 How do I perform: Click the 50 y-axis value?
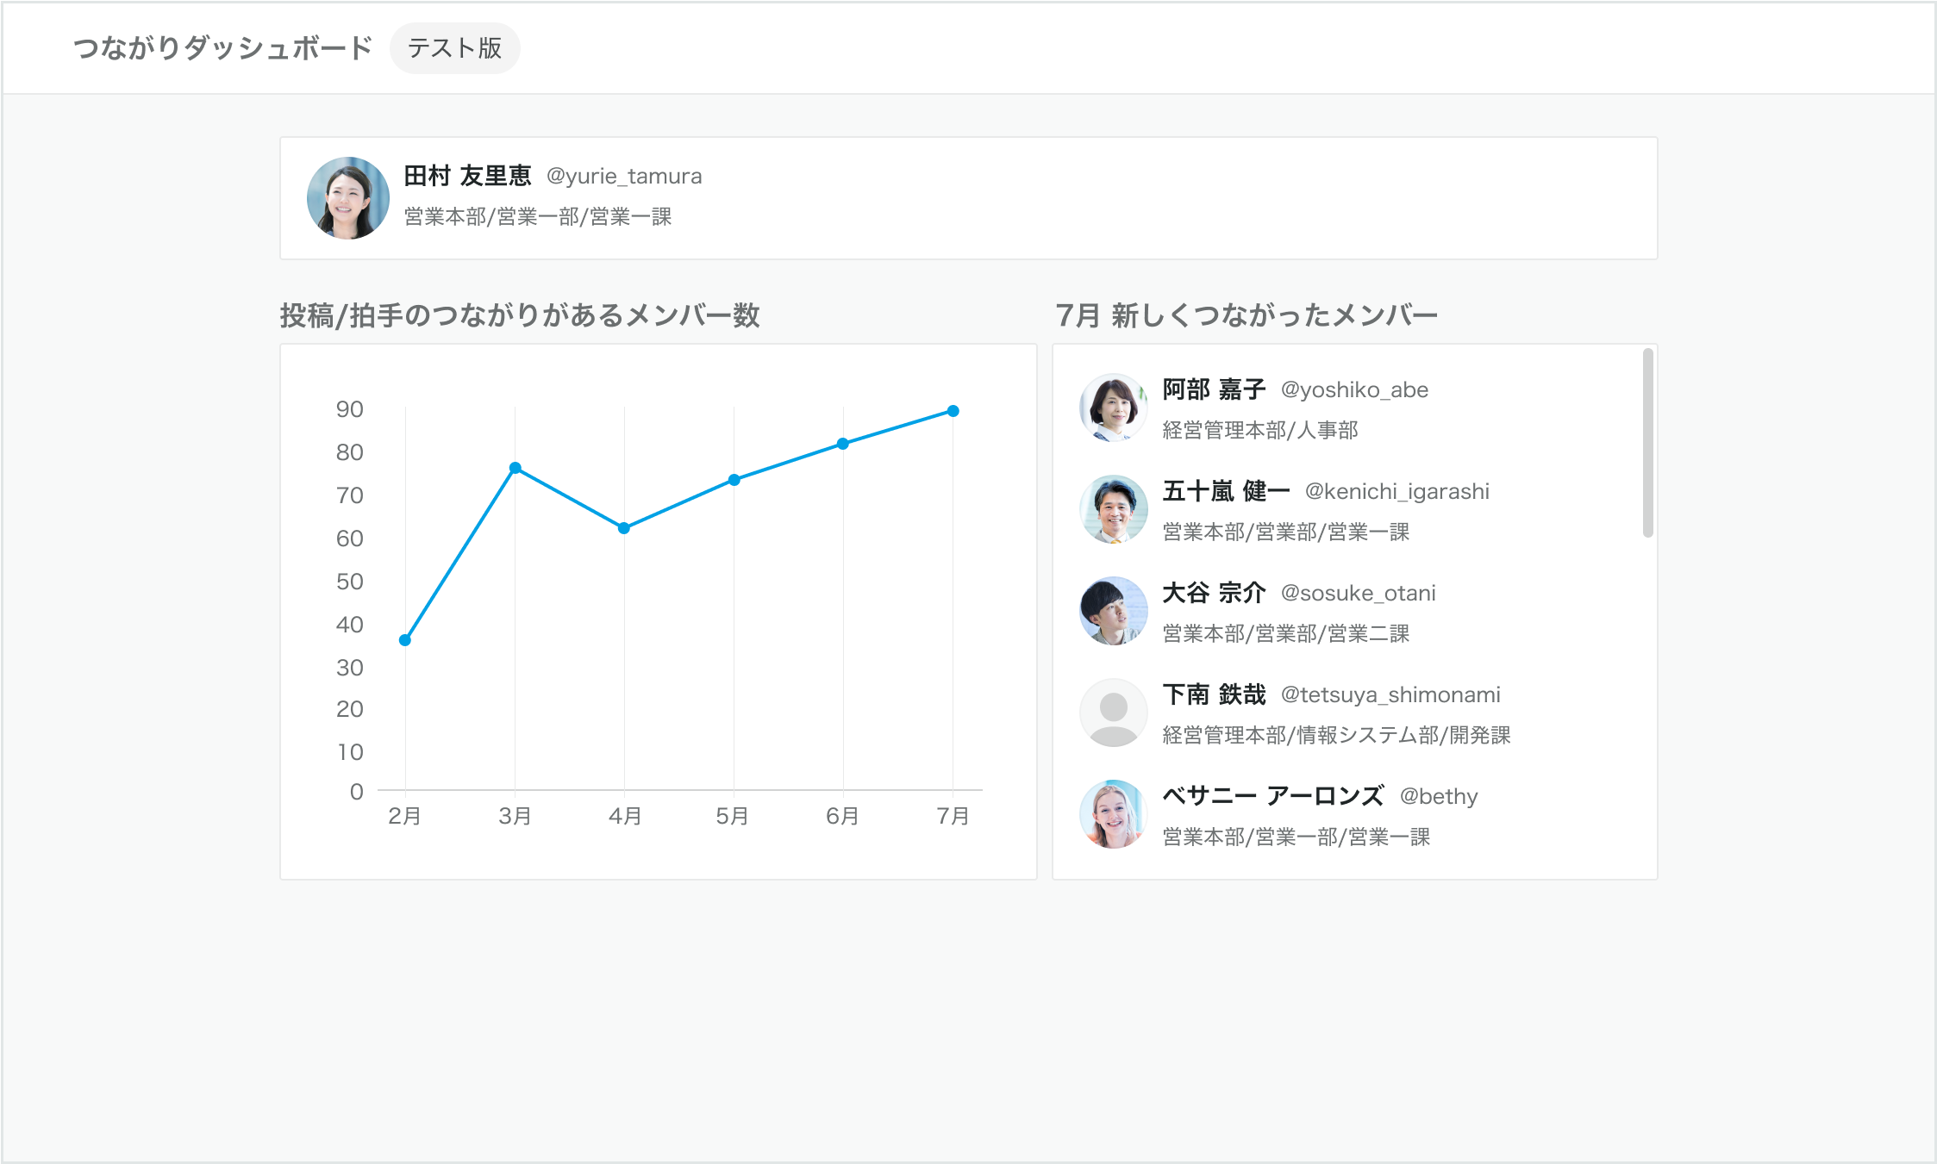[x=350, y=582]
